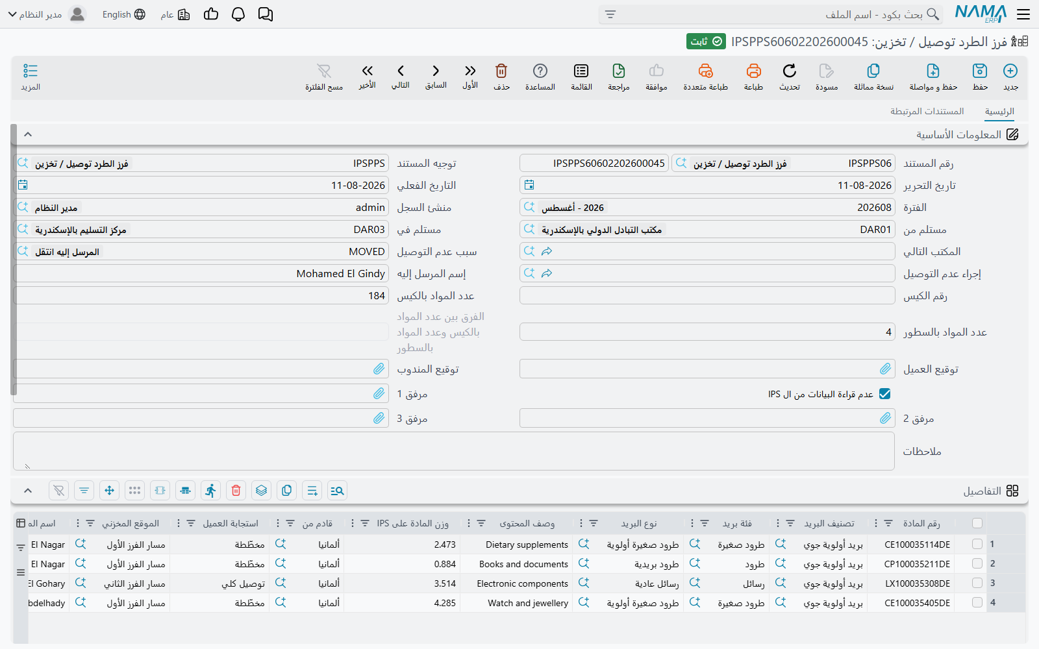This screenshot has height=649, width=1039.
Task: Click the Approve (موافقة) thumbs-up icon
Action: pyautogui.click(x=657, y=71)
